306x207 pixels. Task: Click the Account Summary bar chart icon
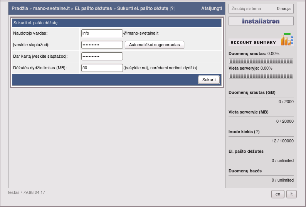click(287, 40)
